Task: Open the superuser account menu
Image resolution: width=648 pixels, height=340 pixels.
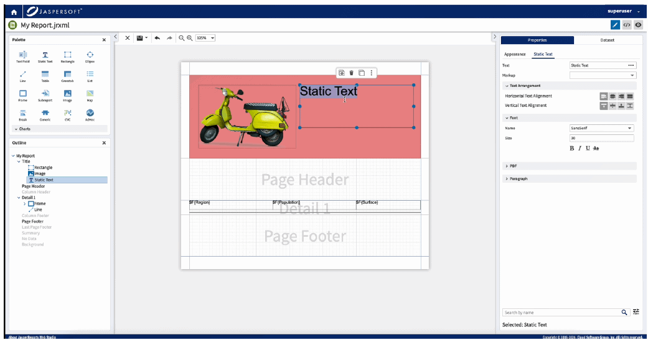Action: 623,11
